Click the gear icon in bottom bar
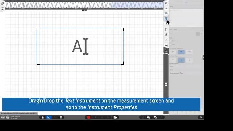Screen dimensions: 233x131 (61, 117)
